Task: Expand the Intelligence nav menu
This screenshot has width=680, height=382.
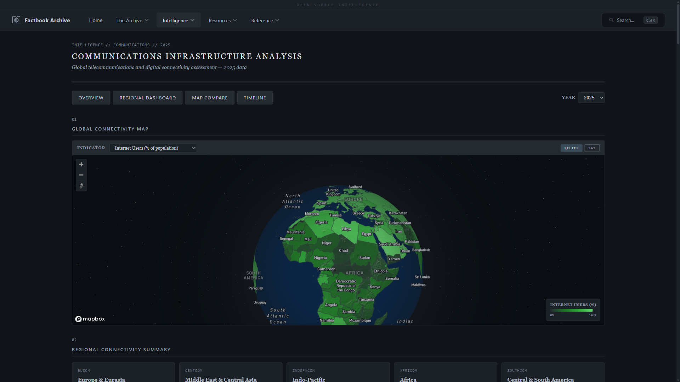Action: pyautogui.click(x=178, y=21)
